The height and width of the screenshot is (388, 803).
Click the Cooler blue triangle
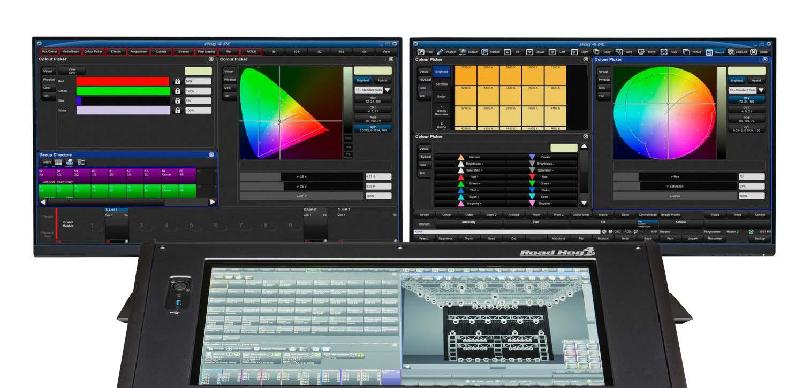[x=532, y=157]
